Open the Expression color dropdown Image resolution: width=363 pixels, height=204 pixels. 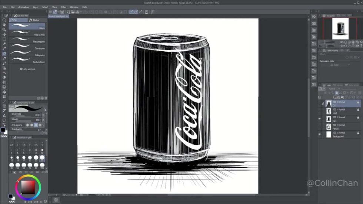pyautogui.click(x=340, y=65)
